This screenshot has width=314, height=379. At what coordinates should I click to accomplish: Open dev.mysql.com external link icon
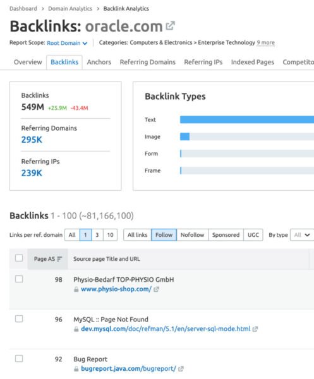(255, 329)
